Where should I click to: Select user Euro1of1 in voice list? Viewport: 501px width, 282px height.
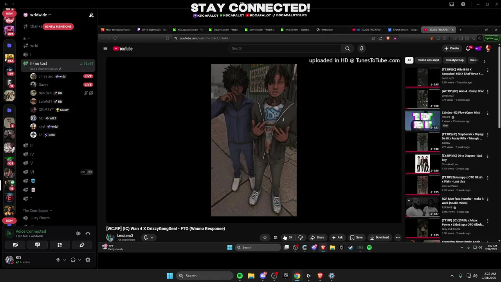click(x=45, y=101)
